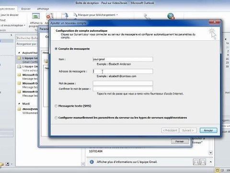Click Afficher plus d'informations sur L'équipe Gmail
Screen dimensions: 230x173
click(127, 162)
